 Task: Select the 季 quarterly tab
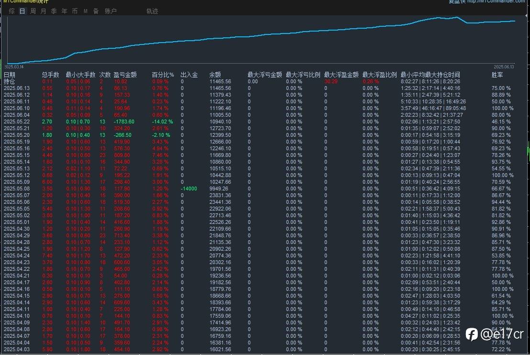(54, 11)
